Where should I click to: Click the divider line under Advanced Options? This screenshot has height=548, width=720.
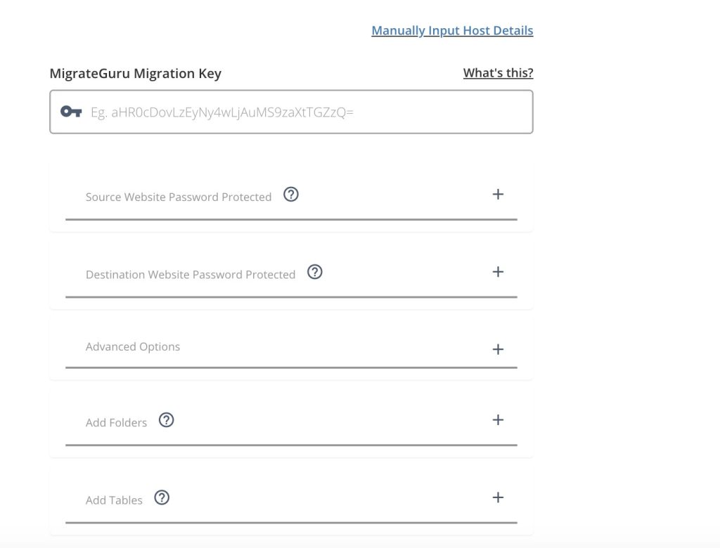(x=291, y=367)
